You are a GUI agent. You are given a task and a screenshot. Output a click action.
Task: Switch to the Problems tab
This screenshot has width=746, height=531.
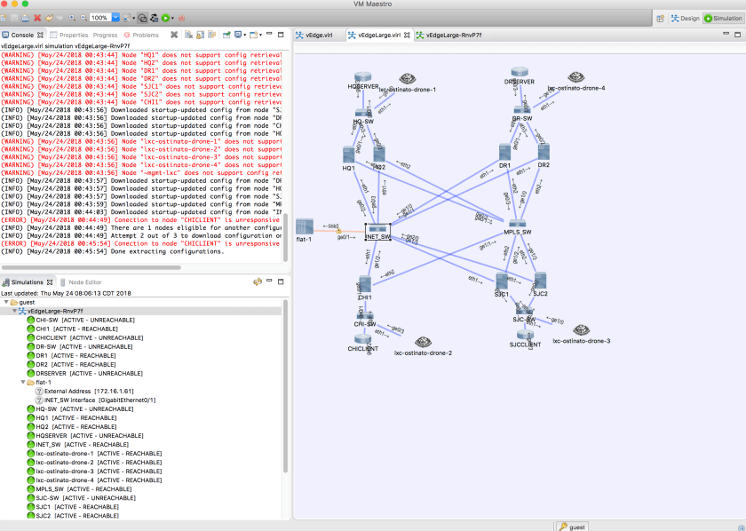pyautogui.click(x=144, y=35)
